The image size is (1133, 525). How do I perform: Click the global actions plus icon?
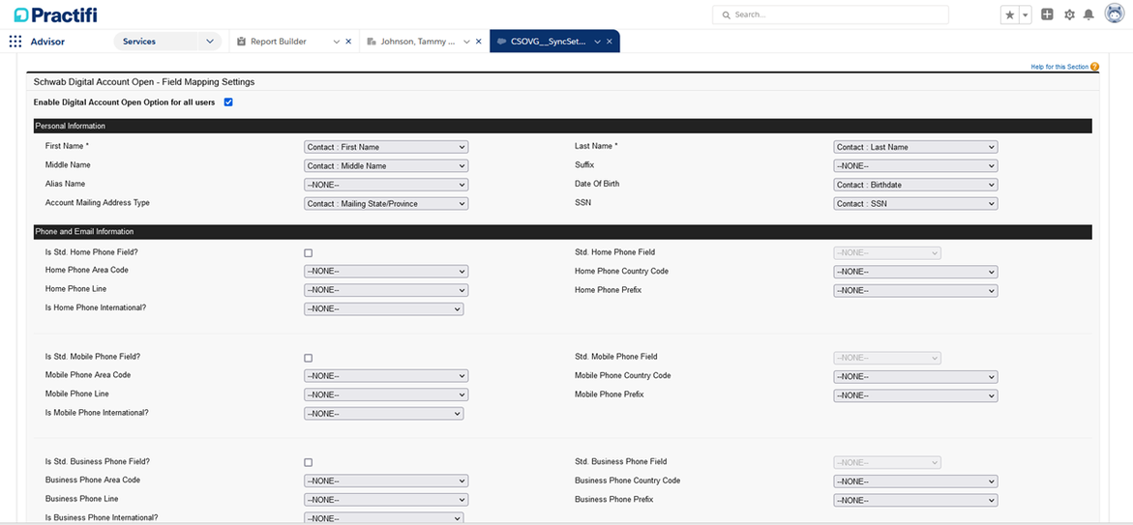coord(1047,15)
